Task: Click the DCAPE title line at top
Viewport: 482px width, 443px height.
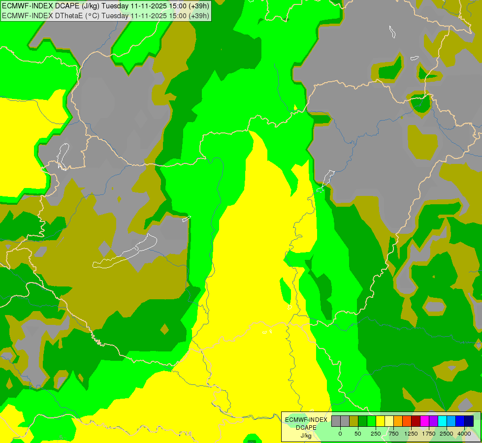Action: coord(105,6)
